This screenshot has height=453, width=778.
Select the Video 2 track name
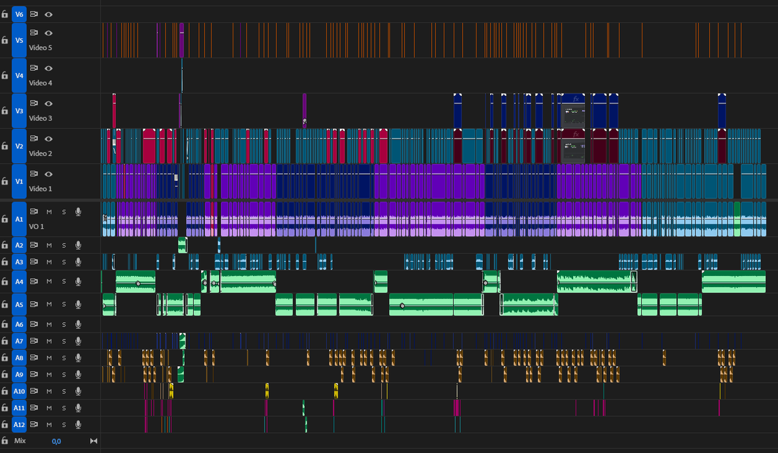point(40,154)
